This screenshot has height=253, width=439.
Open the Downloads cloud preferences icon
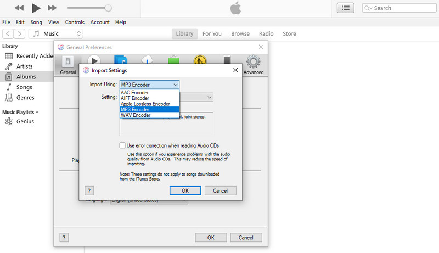147,59
